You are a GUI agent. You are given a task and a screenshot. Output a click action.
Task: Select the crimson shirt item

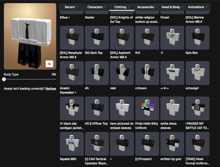pos(147,73)
